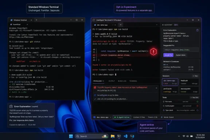210x140 pixels.
Task: Open PowerShell profile dropdown in Windows Terminal
Action: [x=27, y=24]
